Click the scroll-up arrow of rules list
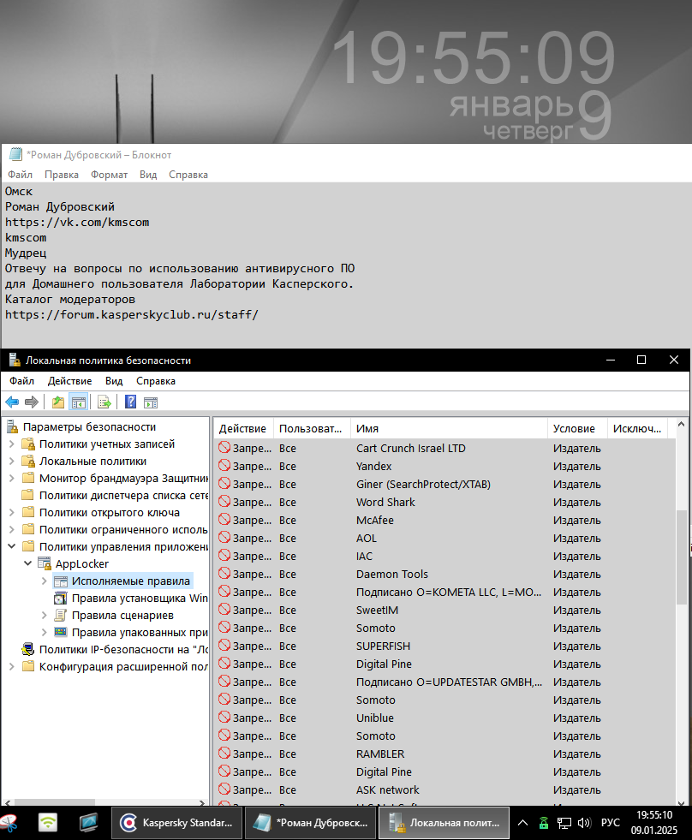The image size is (692, 840). pyautogui.click(x=681, y=425)
